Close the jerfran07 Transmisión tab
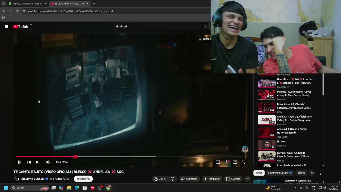This screenshot has width=341, height=192. [x=45, y=4]
